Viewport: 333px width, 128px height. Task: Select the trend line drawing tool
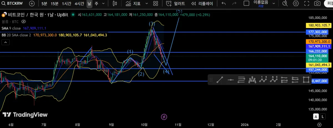(x=220, y=80)
